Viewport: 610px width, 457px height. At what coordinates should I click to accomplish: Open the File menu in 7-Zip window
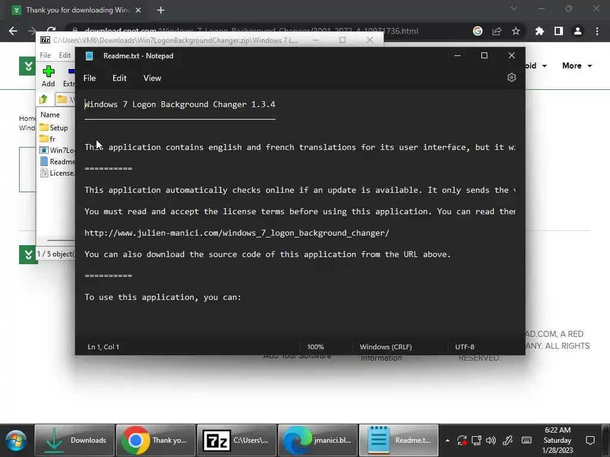(45, 55)
